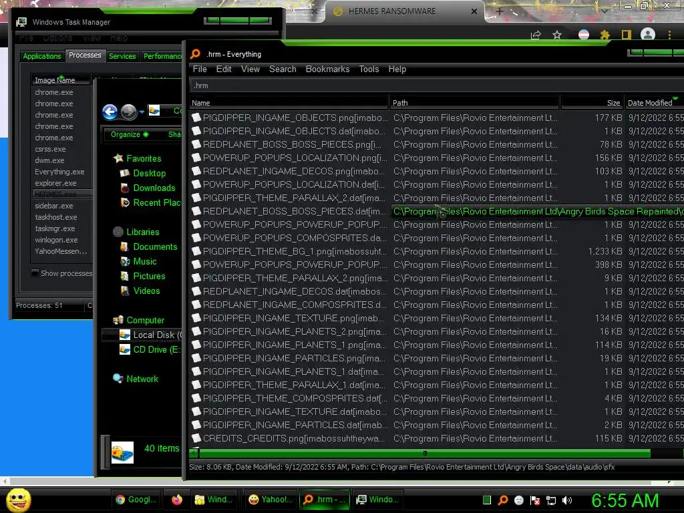Select Computer in Explorer navigation pane

pos(139,320)
